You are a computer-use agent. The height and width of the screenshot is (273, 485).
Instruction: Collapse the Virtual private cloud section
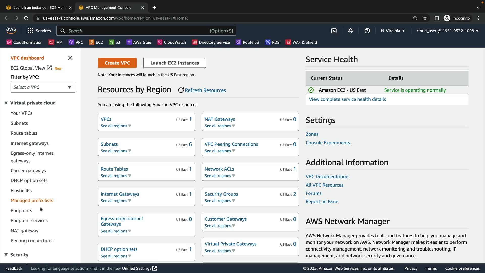pyautogui.click(x=6, y=103)
